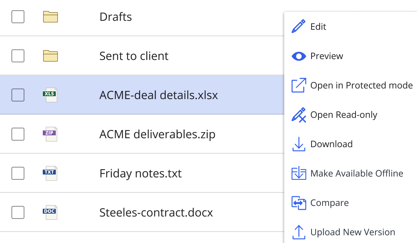Check the box beside Friday notes.txt
Viewport: 417px width, 243px height.
coord(18,173)
